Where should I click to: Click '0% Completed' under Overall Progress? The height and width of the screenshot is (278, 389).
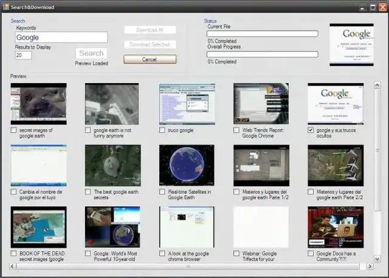[222, 62]
